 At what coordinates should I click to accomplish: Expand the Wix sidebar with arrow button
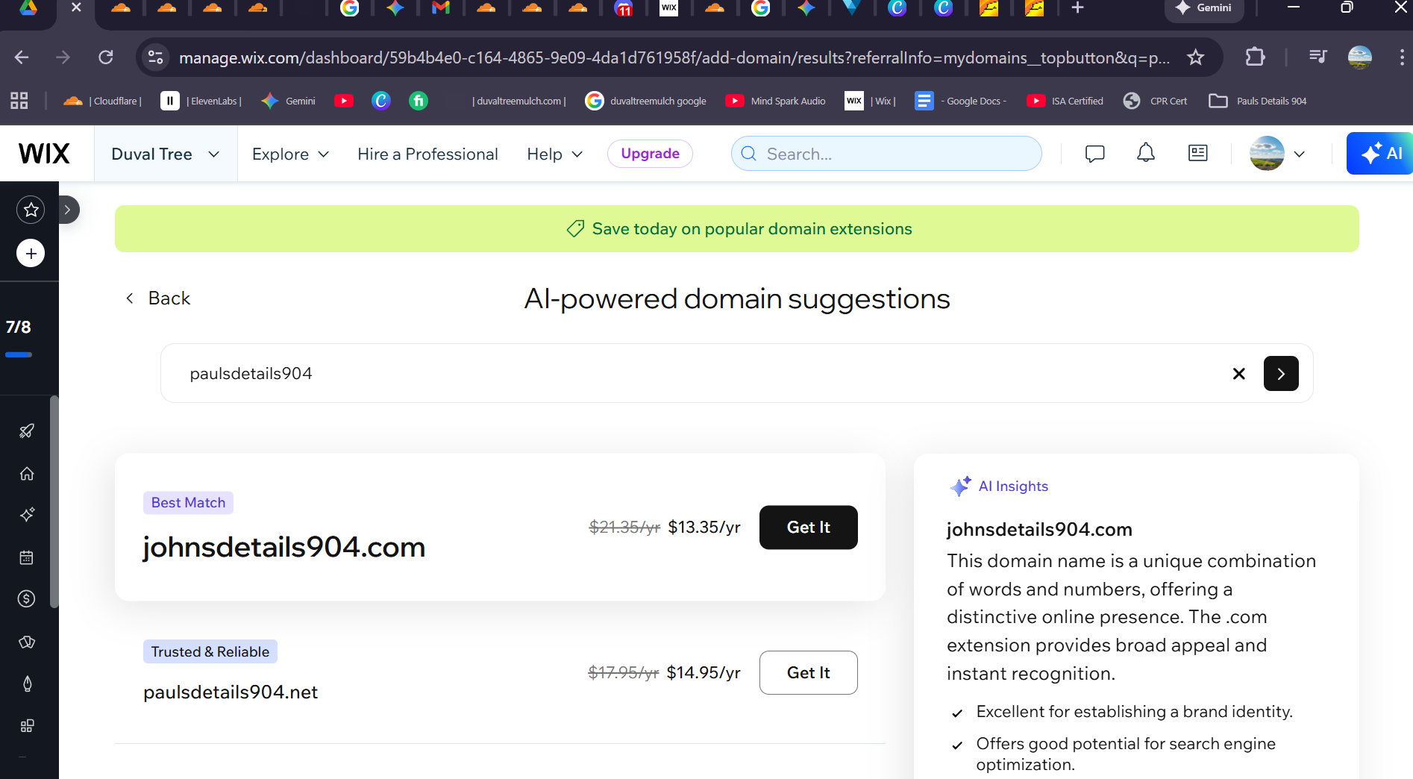(x=67, y=210)
